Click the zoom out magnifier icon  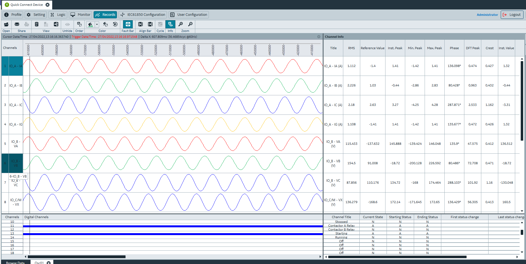(190, 24)
